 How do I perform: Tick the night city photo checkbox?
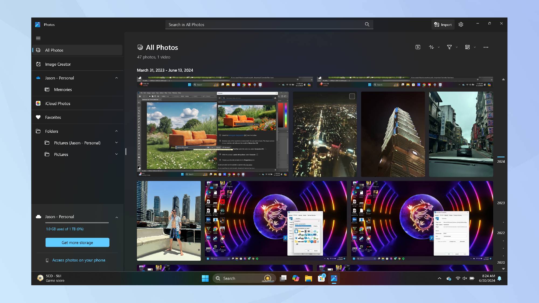point(352,96)
